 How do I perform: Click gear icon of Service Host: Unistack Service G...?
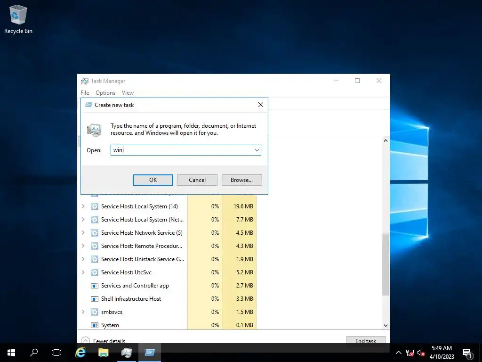click(x=94, y=259)
